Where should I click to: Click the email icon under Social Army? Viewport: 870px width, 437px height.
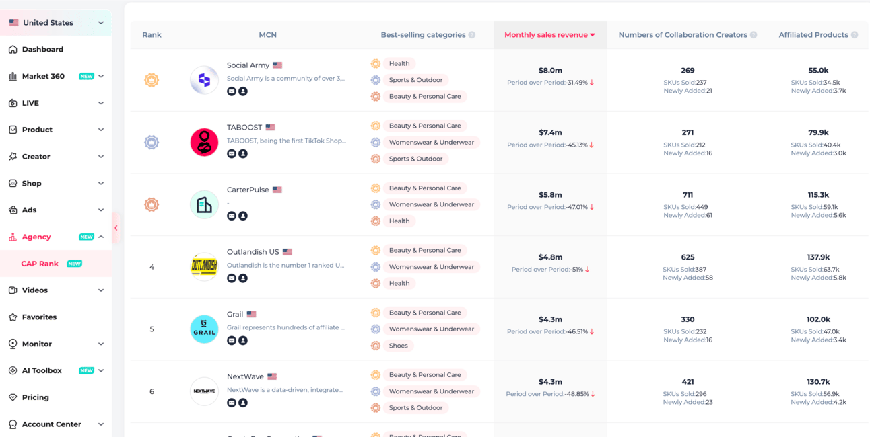(232, 91)
